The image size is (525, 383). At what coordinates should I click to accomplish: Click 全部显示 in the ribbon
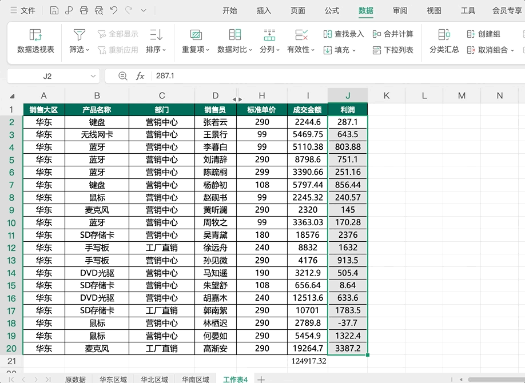click(118, 34)
